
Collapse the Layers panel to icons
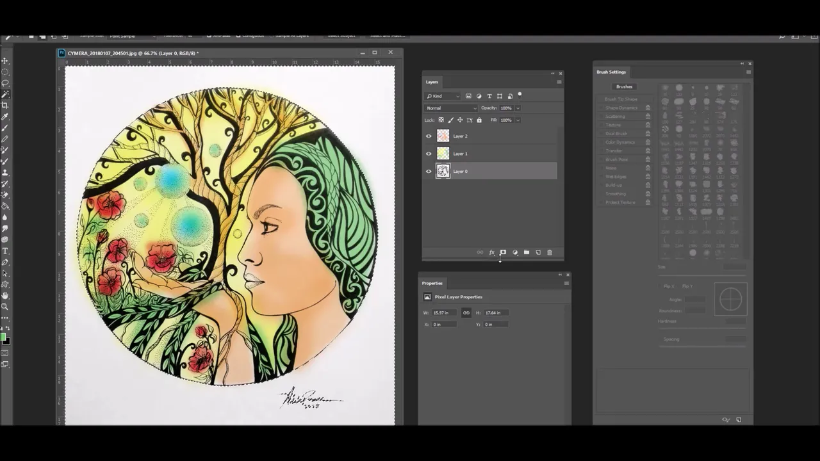552,74
